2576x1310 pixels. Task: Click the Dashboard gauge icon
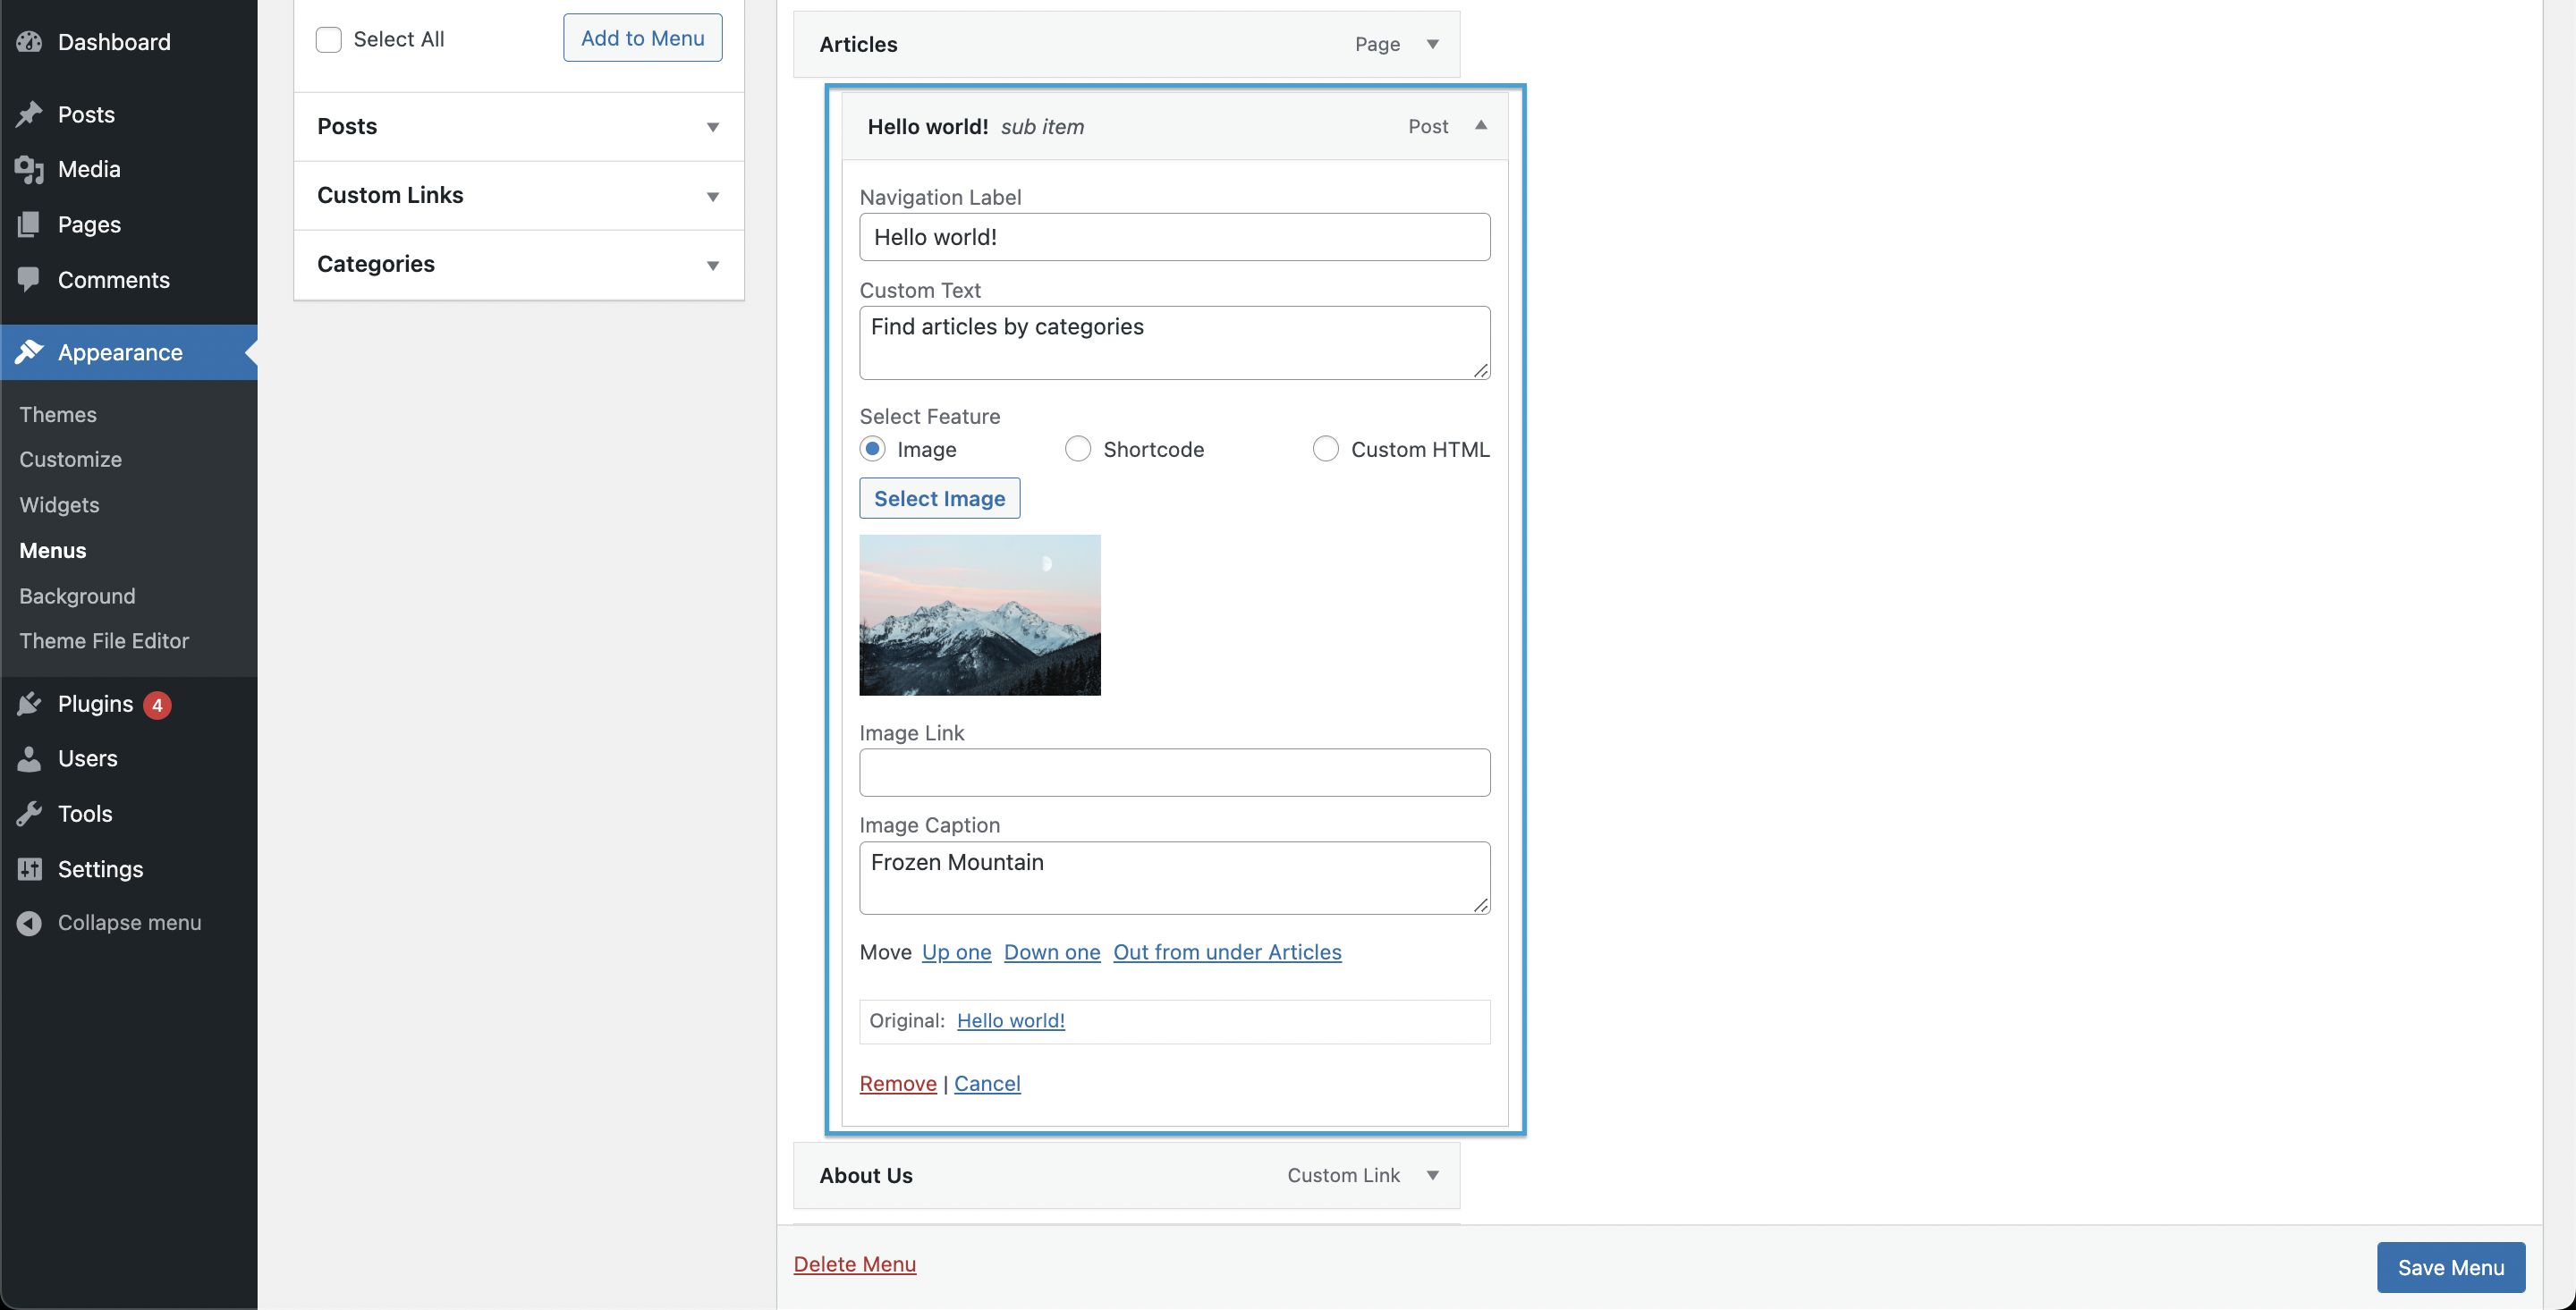(29, 42)
